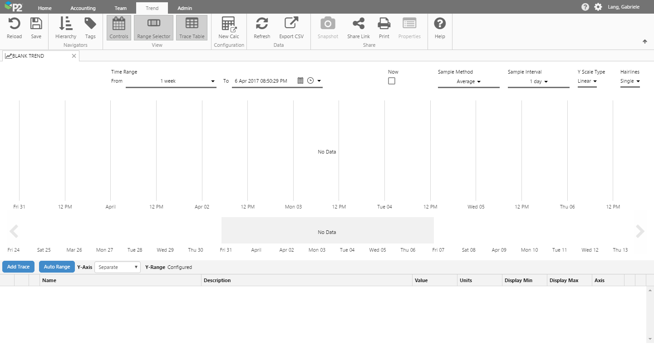The image size is (654, 348).
Task: Print the current trend
Action: [x=384, y=24]
